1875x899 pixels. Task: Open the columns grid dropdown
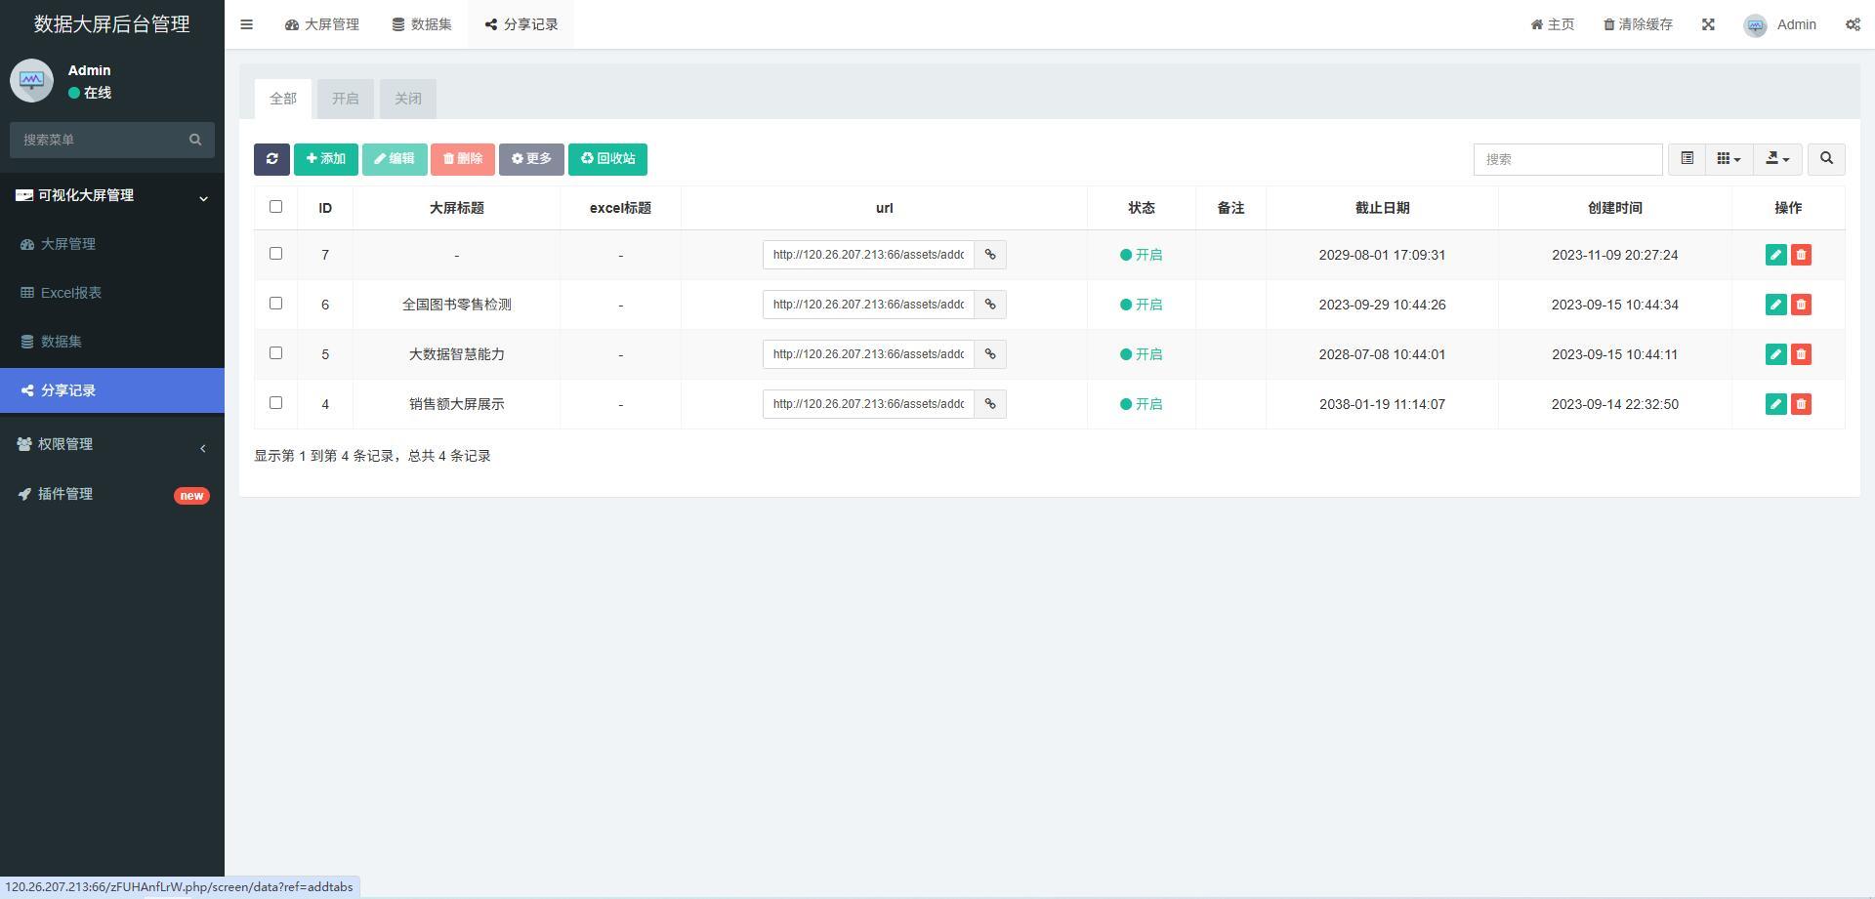coord(1729,159)
